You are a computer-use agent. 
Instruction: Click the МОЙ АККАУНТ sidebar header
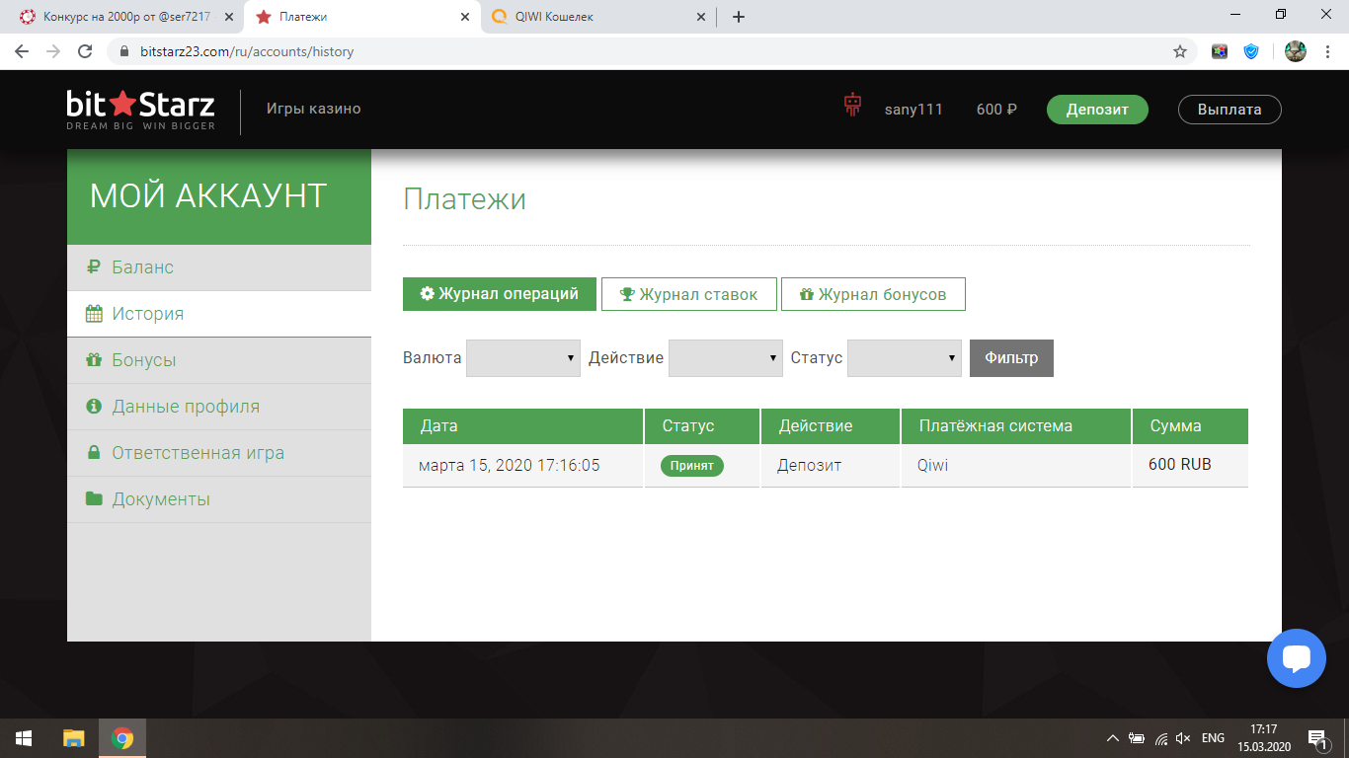click(219, 196)
